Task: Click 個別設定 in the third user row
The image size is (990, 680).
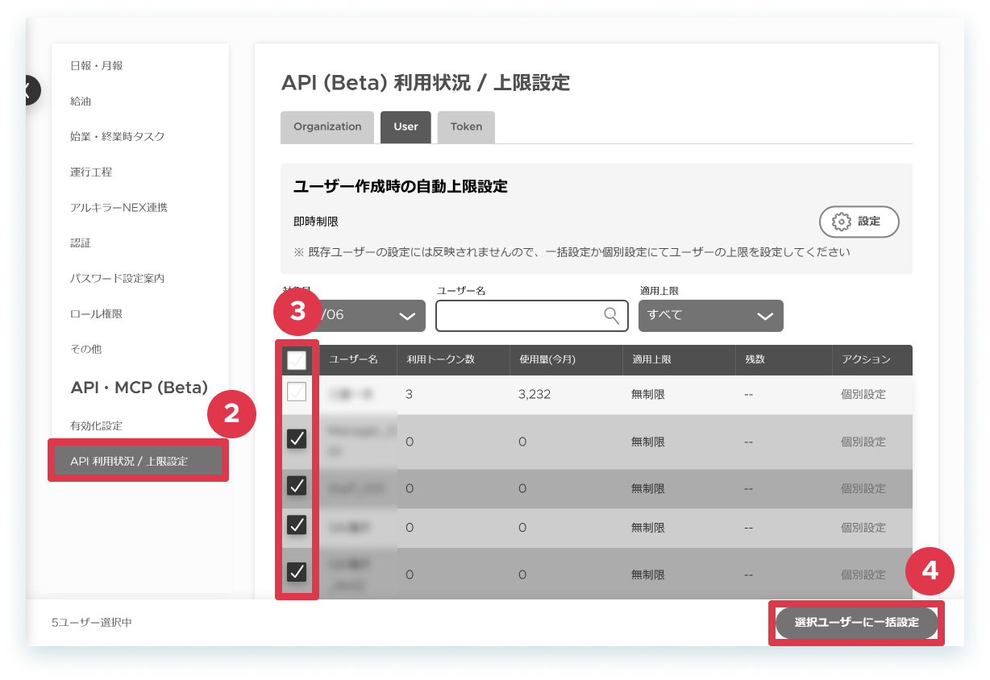Action: (863, 488)
